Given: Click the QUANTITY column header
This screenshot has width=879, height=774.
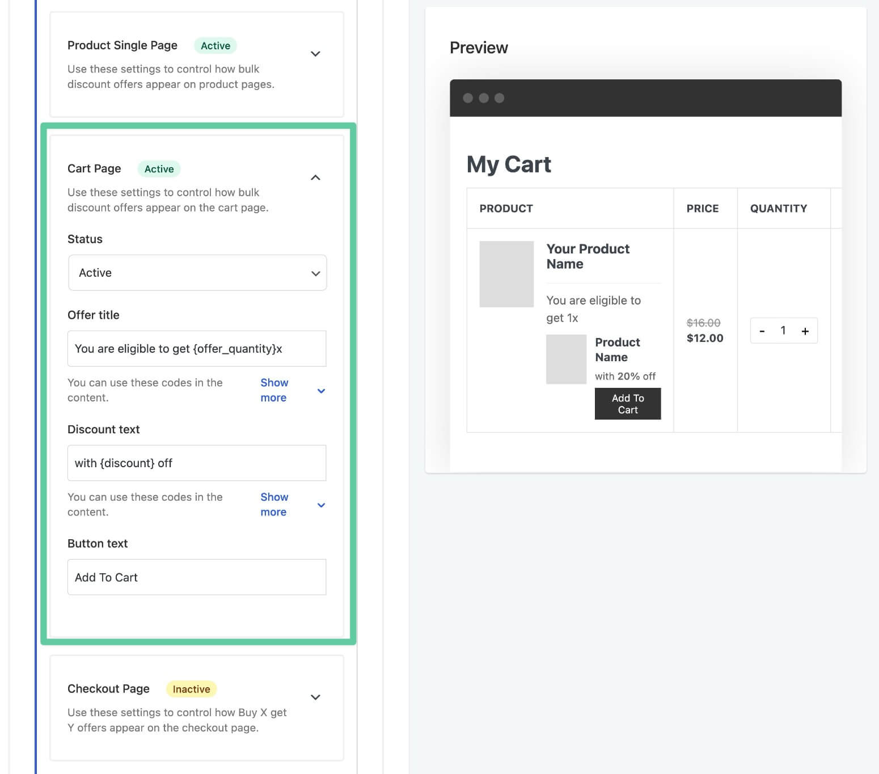Looking at the screenshot, I should (779, 209).
